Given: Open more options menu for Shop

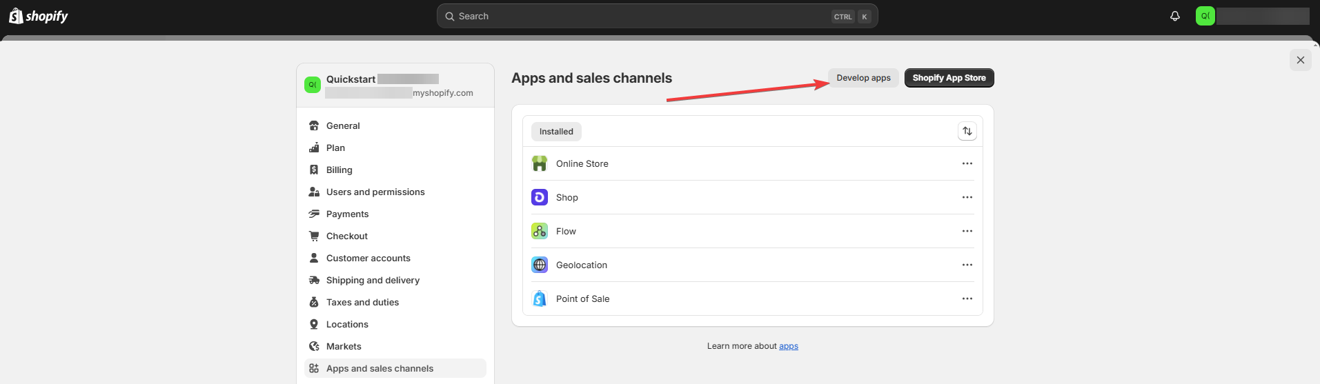Looking at the screenshot, I should [x=967, y=197].
